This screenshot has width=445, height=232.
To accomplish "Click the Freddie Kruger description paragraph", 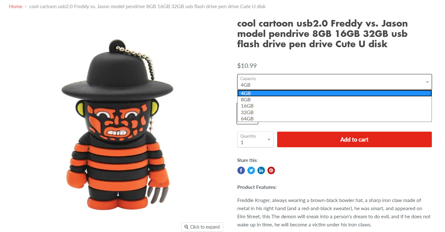I will coord(334,212).
